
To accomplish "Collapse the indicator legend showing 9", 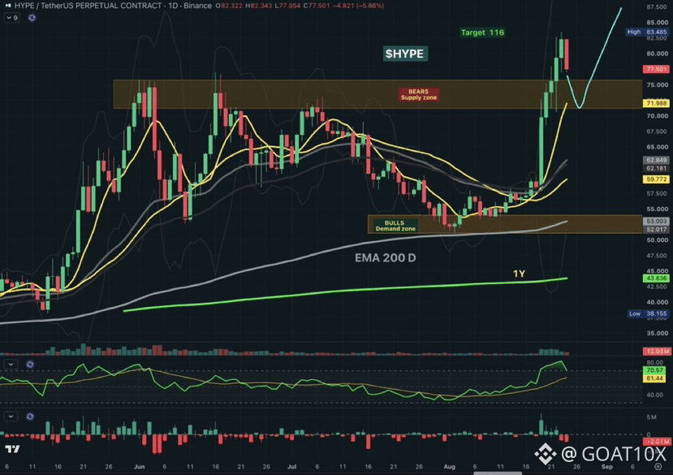I will click(12, 18).
